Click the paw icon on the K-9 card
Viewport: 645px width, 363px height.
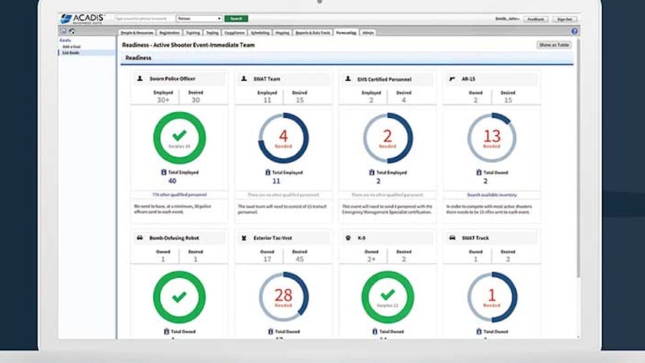(348, 237)
